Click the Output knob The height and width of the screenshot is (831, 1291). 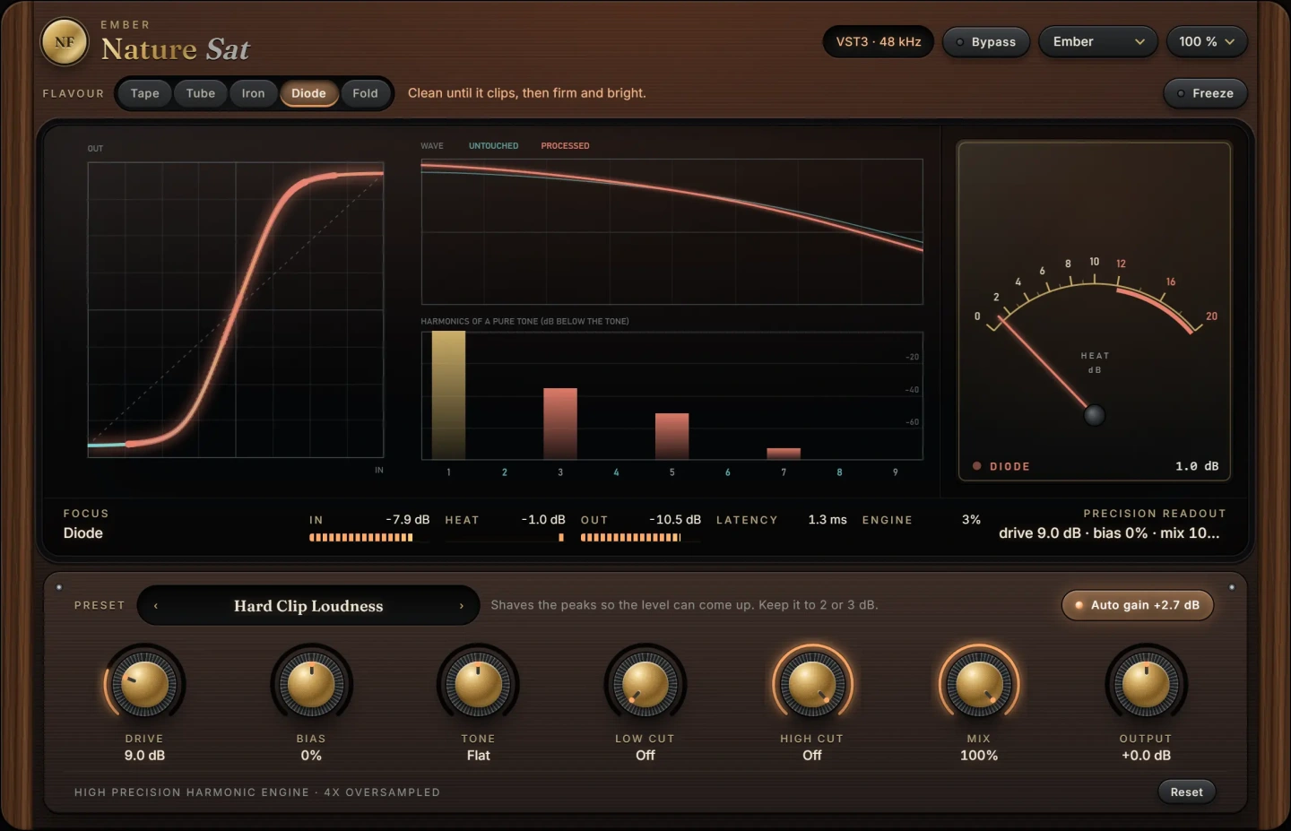click(1146, 685)
